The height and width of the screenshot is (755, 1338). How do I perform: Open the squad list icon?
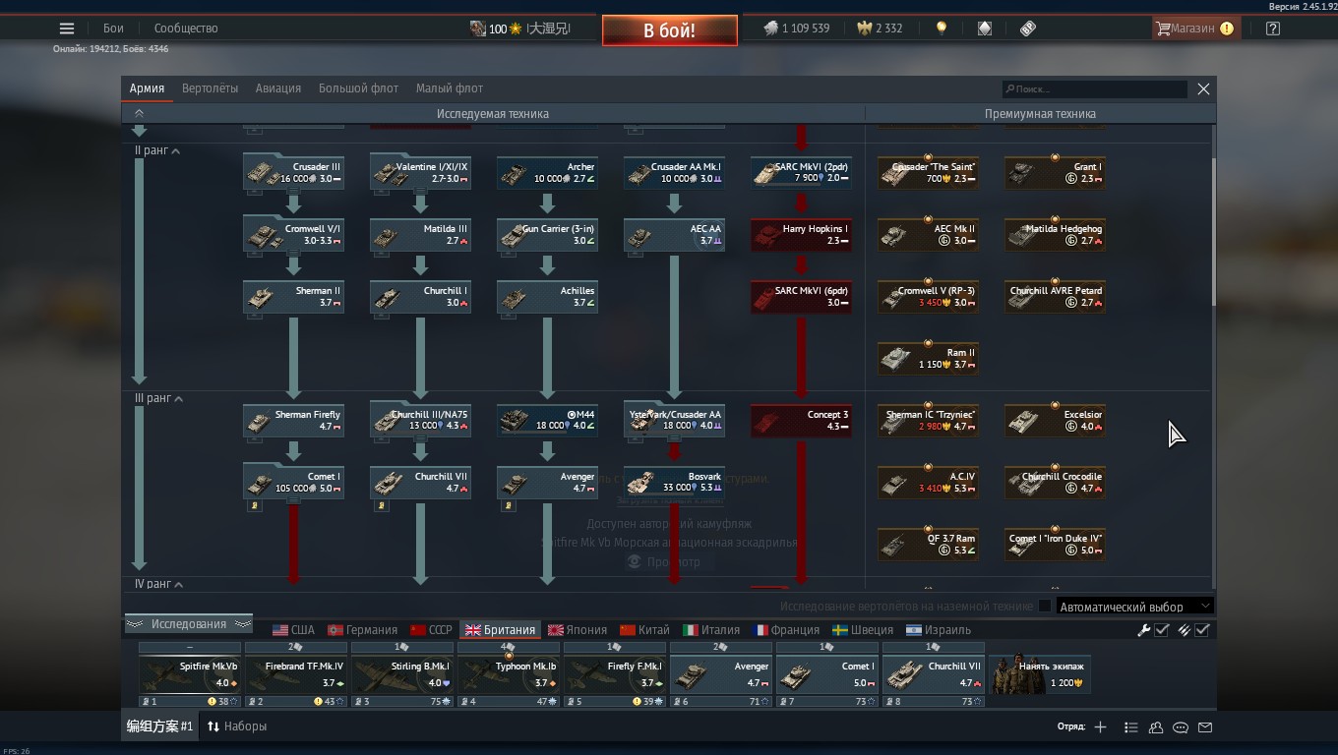coord(1131,727)
